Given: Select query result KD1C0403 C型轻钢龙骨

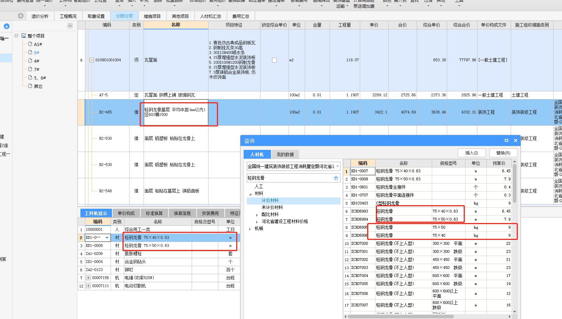Looking at the screenshot, I should pyautogui.click(x=428, y=203).
